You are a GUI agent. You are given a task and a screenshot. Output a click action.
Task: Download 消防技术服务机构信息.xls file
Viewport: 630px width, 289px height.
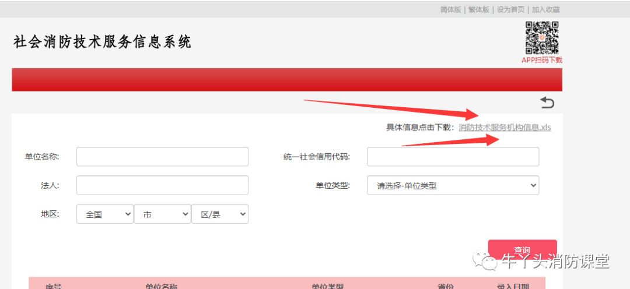(x=505, y=128)
